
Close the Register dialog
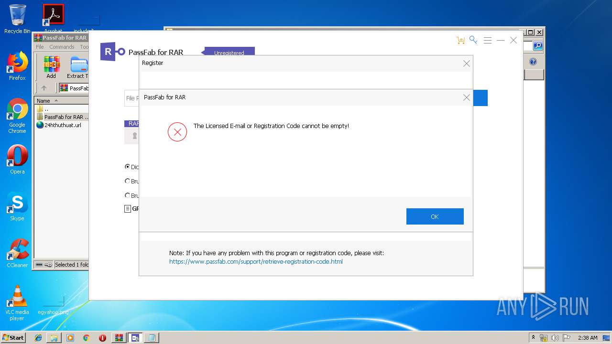click(x=466, y=64)
